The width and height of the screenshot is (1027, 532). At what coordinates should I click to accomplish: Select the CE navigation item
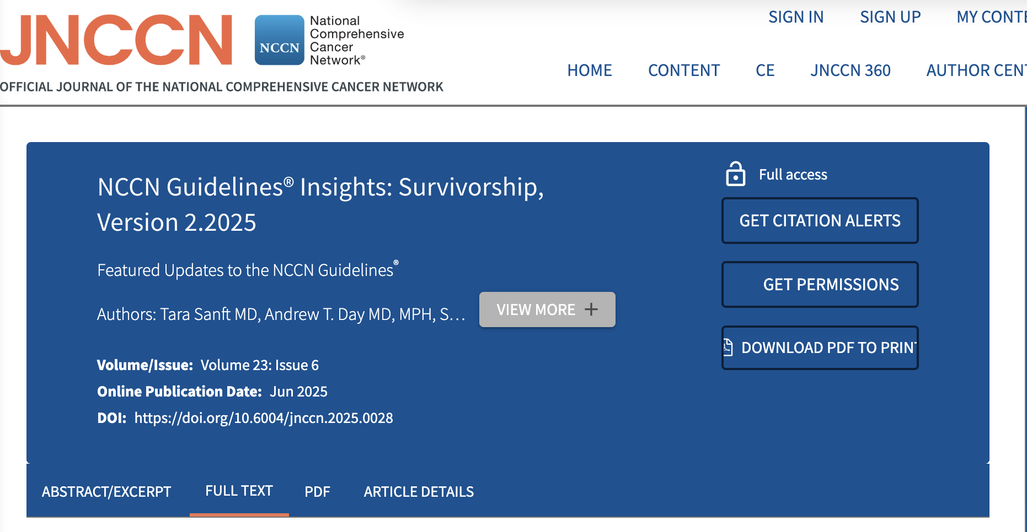click(765, 70)
